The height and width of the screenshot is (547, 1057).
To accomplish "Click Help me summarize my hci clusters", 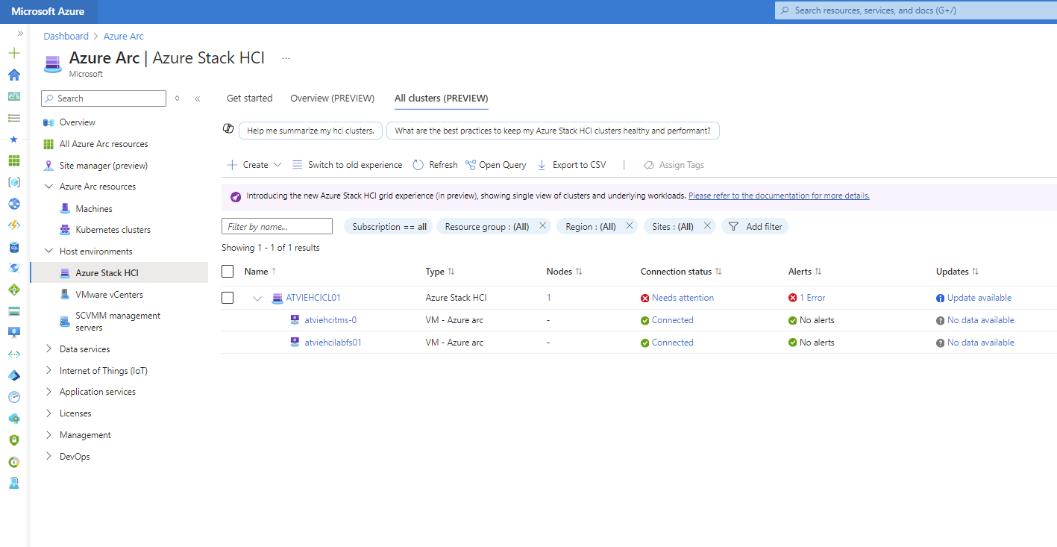I will point(310,131).
